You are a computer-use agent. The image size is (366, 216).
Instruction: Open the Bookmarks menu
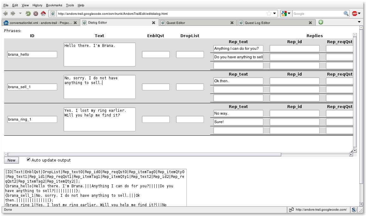pyautogui.click(x=54, y=5)
